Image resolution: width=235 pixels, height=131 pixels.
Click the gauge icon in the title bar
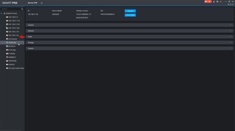221,2
